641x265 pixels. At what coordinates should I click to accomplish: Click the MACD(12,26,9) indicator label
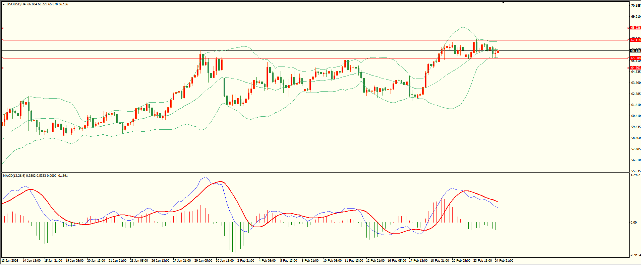(14, 175)
